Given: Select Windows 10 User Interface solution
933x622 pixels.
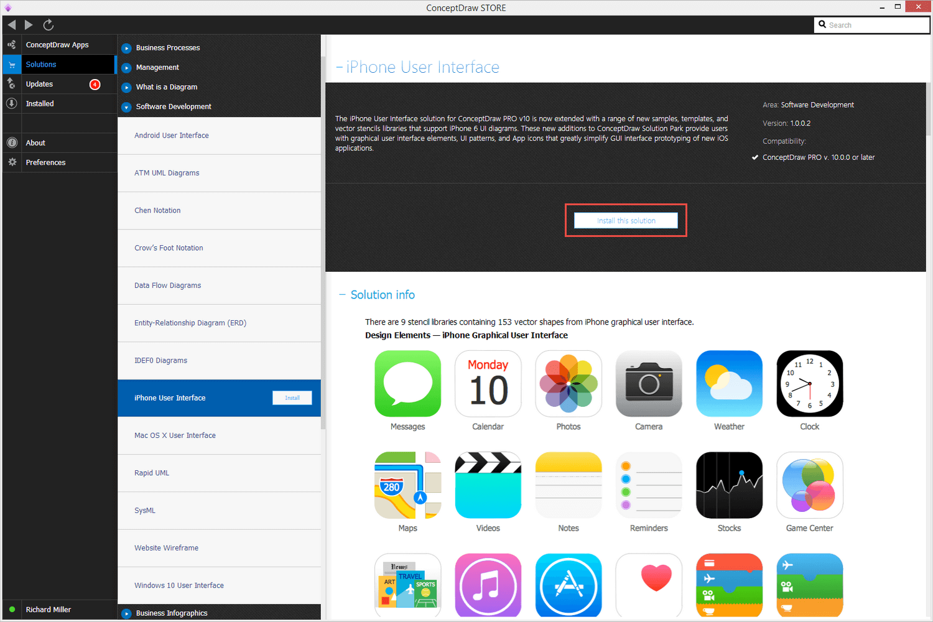Looking at the screenshot, I should click(x=219, y=585).
